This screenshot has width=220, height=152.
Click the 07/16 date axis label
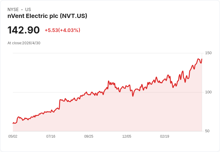click(x=51, y=136)
